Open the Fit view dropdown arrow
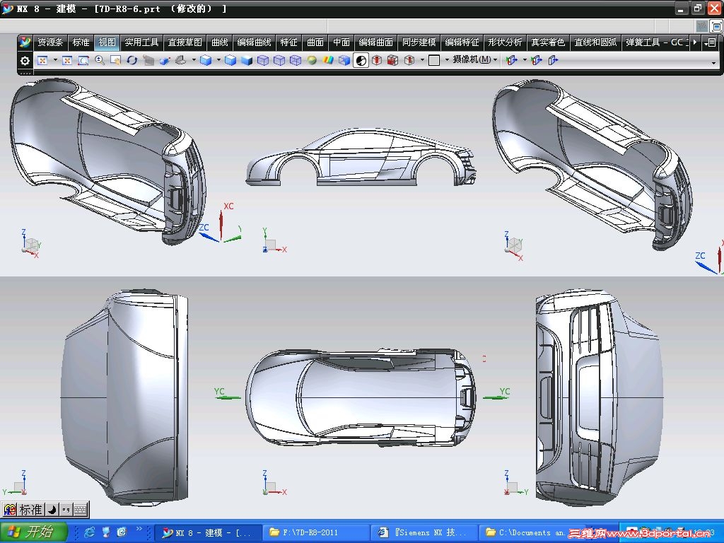 (55, 60)
